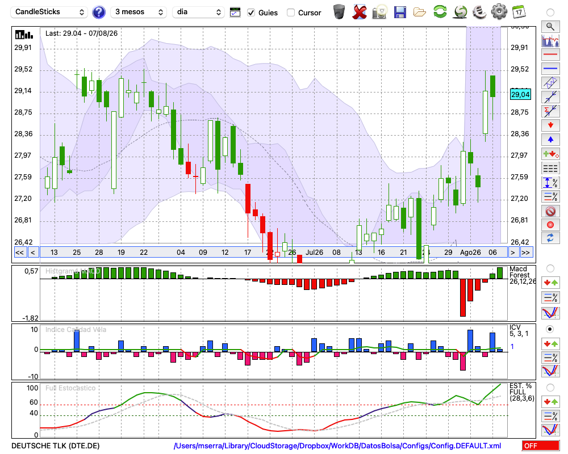Open the dia interval dropdown
The image size is (568, 454).
(198, 12)
